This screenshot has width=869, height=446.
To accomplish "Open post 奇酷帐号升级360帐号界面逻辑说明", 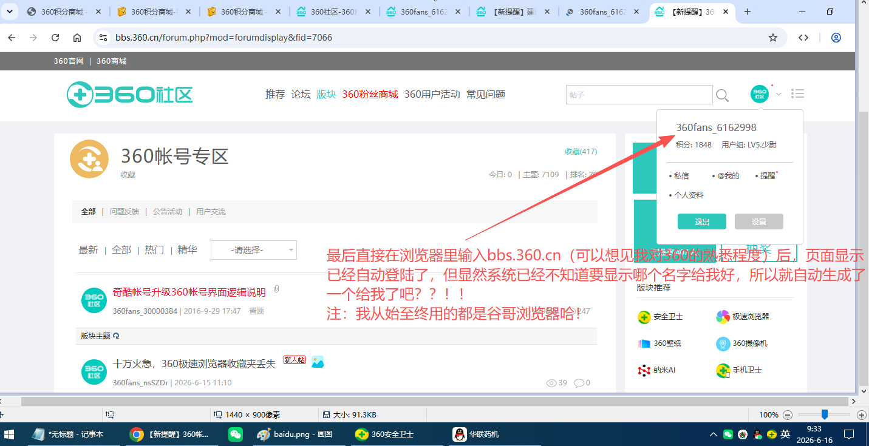I will pos(189,292).
